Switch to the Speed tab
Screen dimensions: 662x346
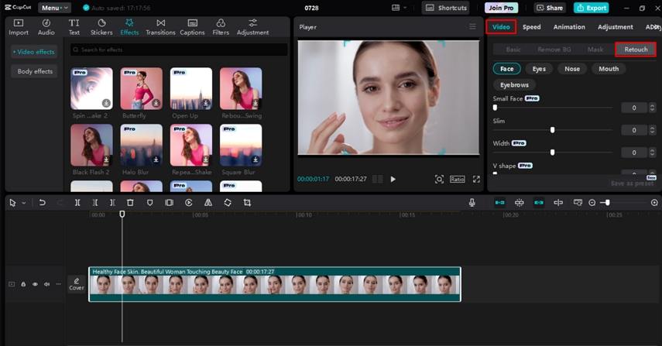click(x=532, y=26)
